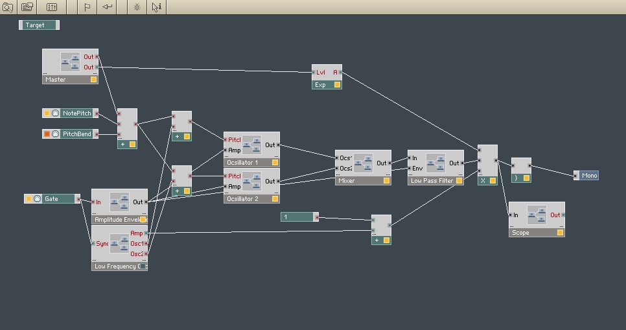This screenshot has height=330, width=626.
Task: Select the Target label module
Action: click(x=39, y=25)
